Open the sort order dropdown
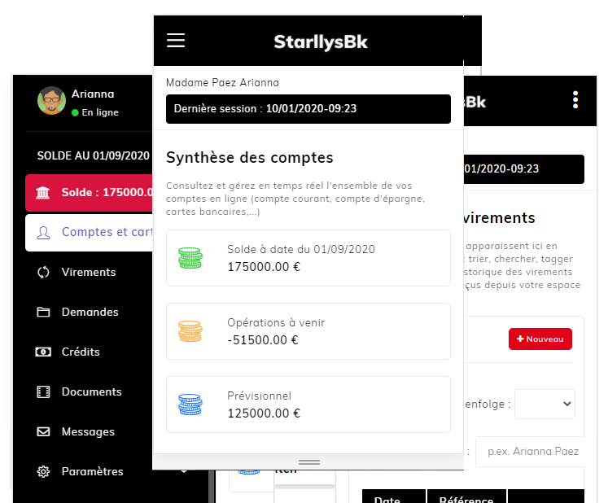The image size is (608, 503). pyautogui.click(x=545, y=404)
